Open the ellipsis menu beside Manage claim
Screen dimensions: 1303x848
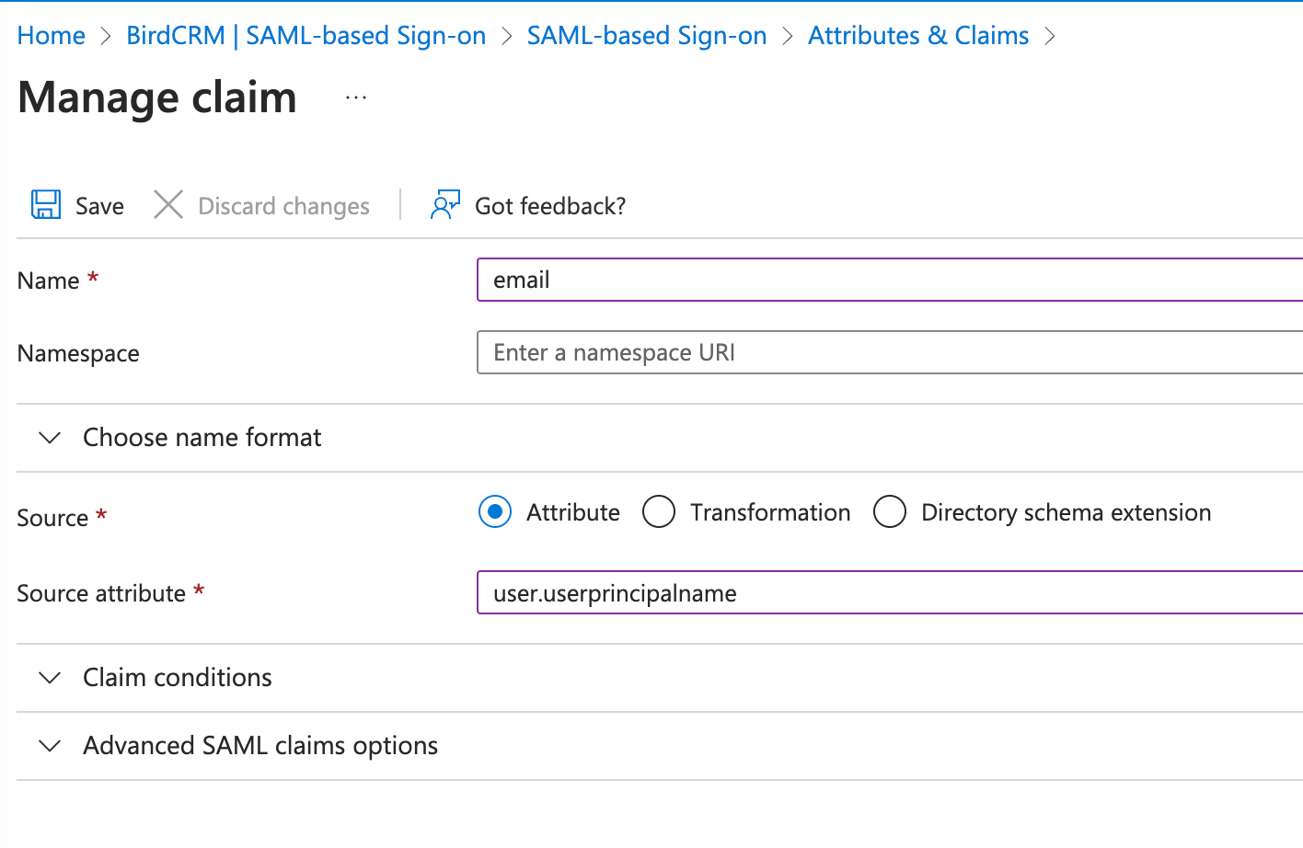tap(356, 97)
